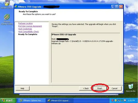This screenshot has width=138, height=103.
Task: Return to the Host Credentials step
Action: tap(25, 29)
